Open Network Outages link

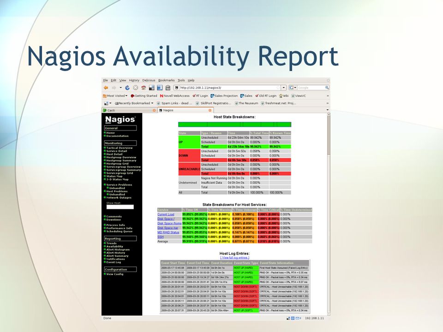point(119,198)
